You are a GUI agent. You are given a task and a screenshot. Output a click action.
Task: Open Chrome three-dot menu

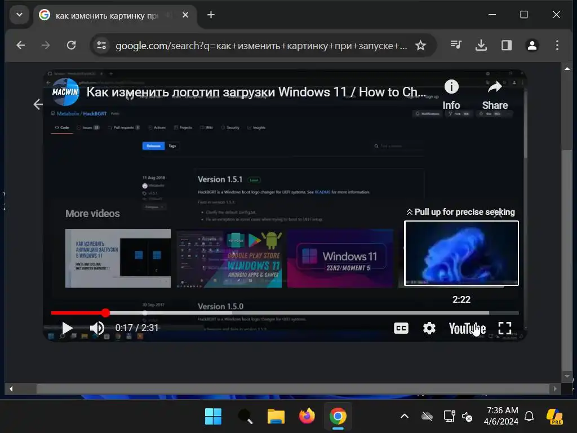coord(557,45)
